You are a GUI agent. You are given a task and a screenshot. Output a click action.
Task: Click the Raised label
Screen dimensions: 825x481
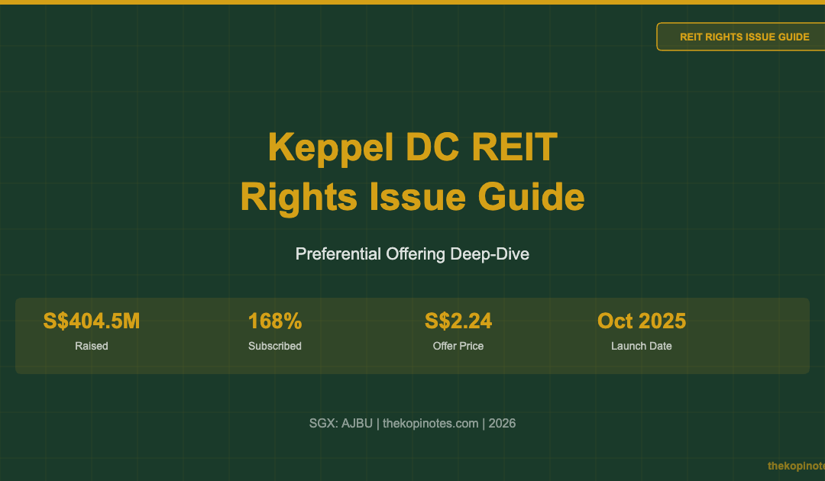92,346
